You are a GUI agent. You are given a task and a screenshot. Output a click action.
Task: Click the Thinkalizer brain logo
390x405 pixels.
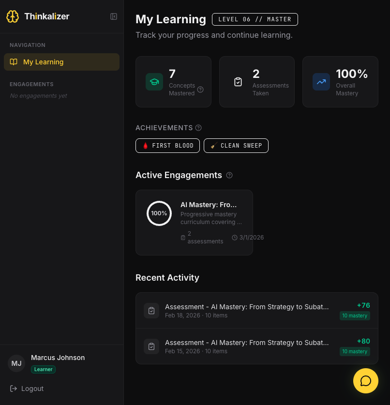12,16
